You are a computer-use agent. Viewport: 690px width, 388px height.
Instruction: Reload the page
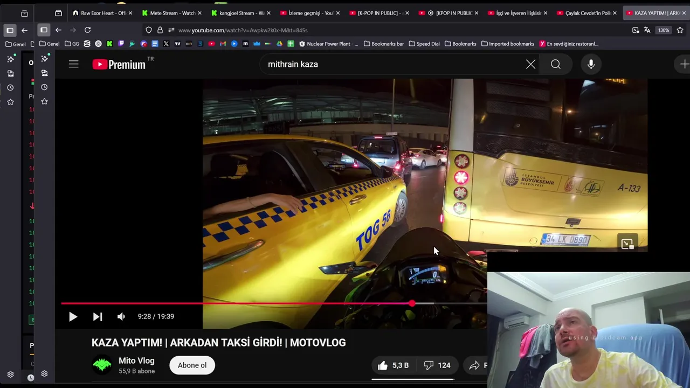coord(87,30)
